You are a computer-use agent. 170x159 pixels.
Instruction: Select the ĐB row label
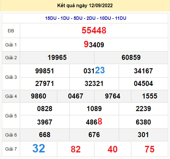(11, 31)
